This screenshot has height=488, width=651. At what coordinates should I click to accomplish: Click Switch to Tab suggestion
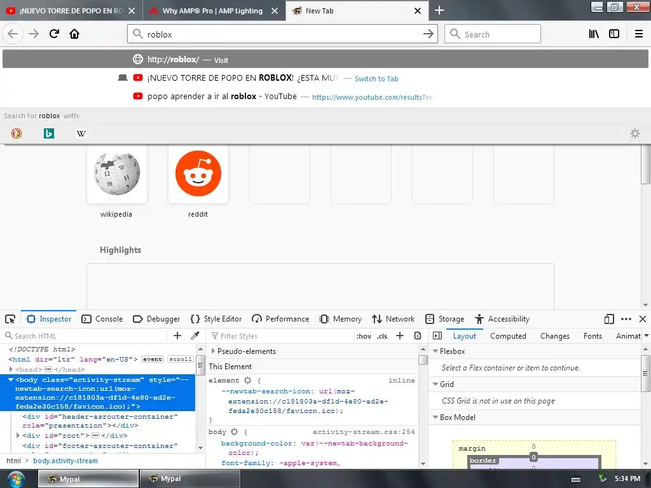point(376,78)
